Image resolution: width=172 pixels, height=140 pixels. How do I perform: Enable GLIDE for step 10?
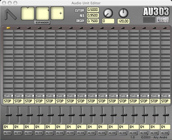102,133
